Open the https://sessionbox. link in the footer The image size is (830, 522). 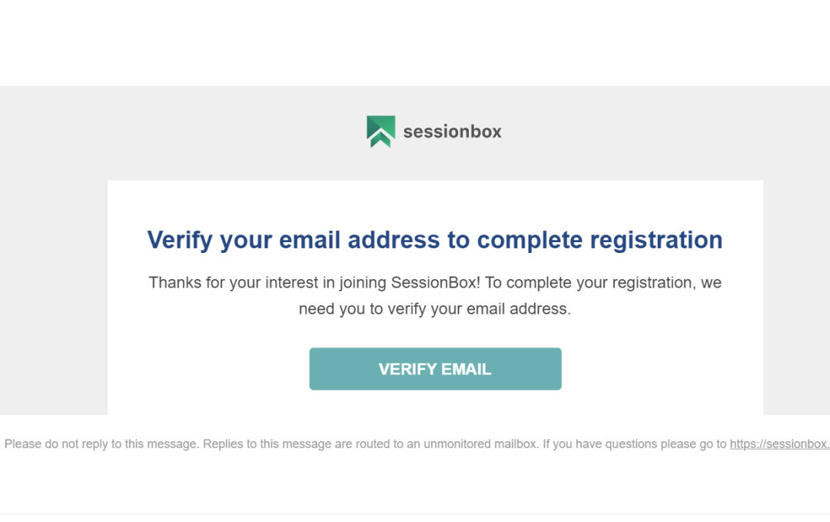point(779,444)
